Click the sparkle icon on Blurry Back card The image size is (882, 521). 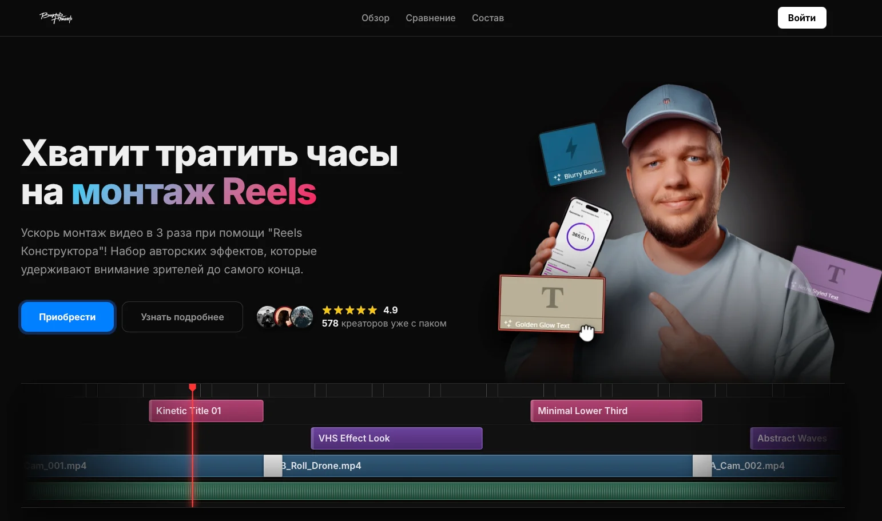[557, 177]
